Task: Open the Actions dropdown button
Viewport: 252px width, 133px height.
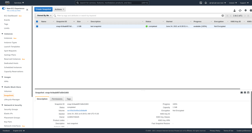Action: click(60, 9)
